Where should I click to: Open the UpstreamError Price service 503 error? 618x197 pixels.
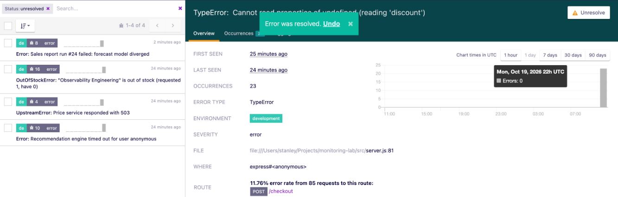(x=73, y=112)
